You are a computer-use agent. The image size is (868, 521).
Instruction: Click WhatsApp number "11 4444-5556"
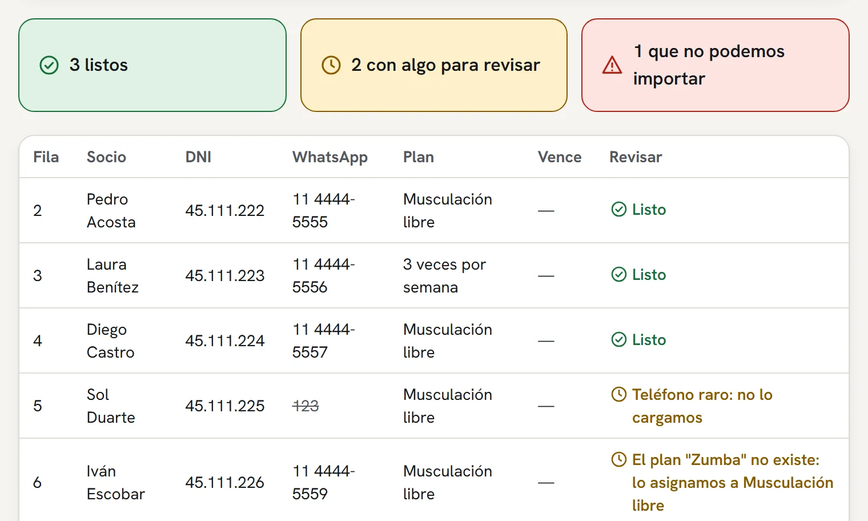(x=324, y=276)
